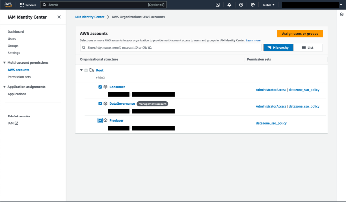The width and height of the screenshot is (346, 202).
Task: Open Permission sets in the sidebar
Action: pyautogui.click(x=19, y=77)
